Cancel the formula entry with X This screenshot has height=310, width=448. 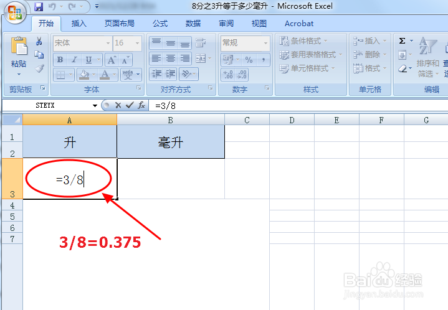tap(118, 105)
